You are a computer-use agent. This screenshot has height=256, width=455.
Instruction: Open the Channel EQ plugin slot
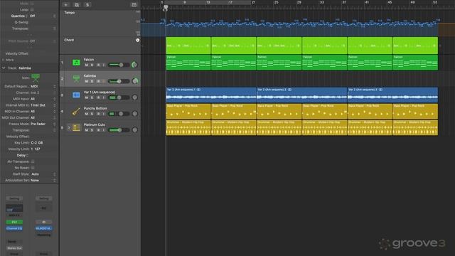(14, 228)
